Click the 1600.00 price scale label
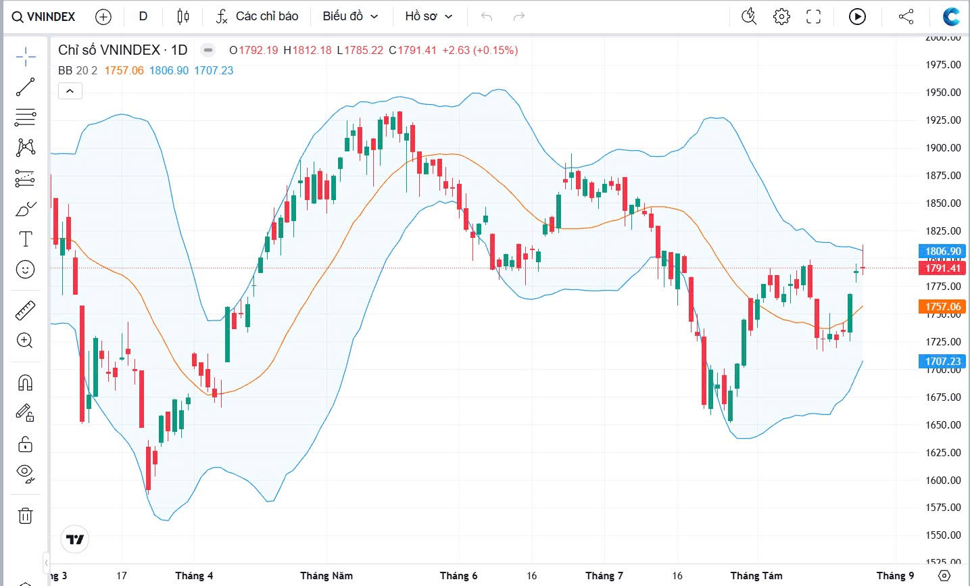970x586 pixels. [943, 481]
